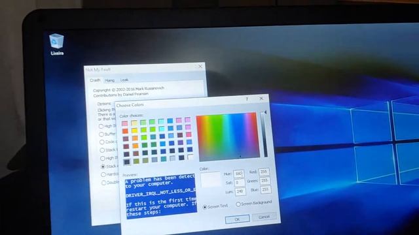Viewport: 419px width, 235px height.
Task: Click the 'Contributions by Daniel Pearson' text
Action: click(120, 95)
